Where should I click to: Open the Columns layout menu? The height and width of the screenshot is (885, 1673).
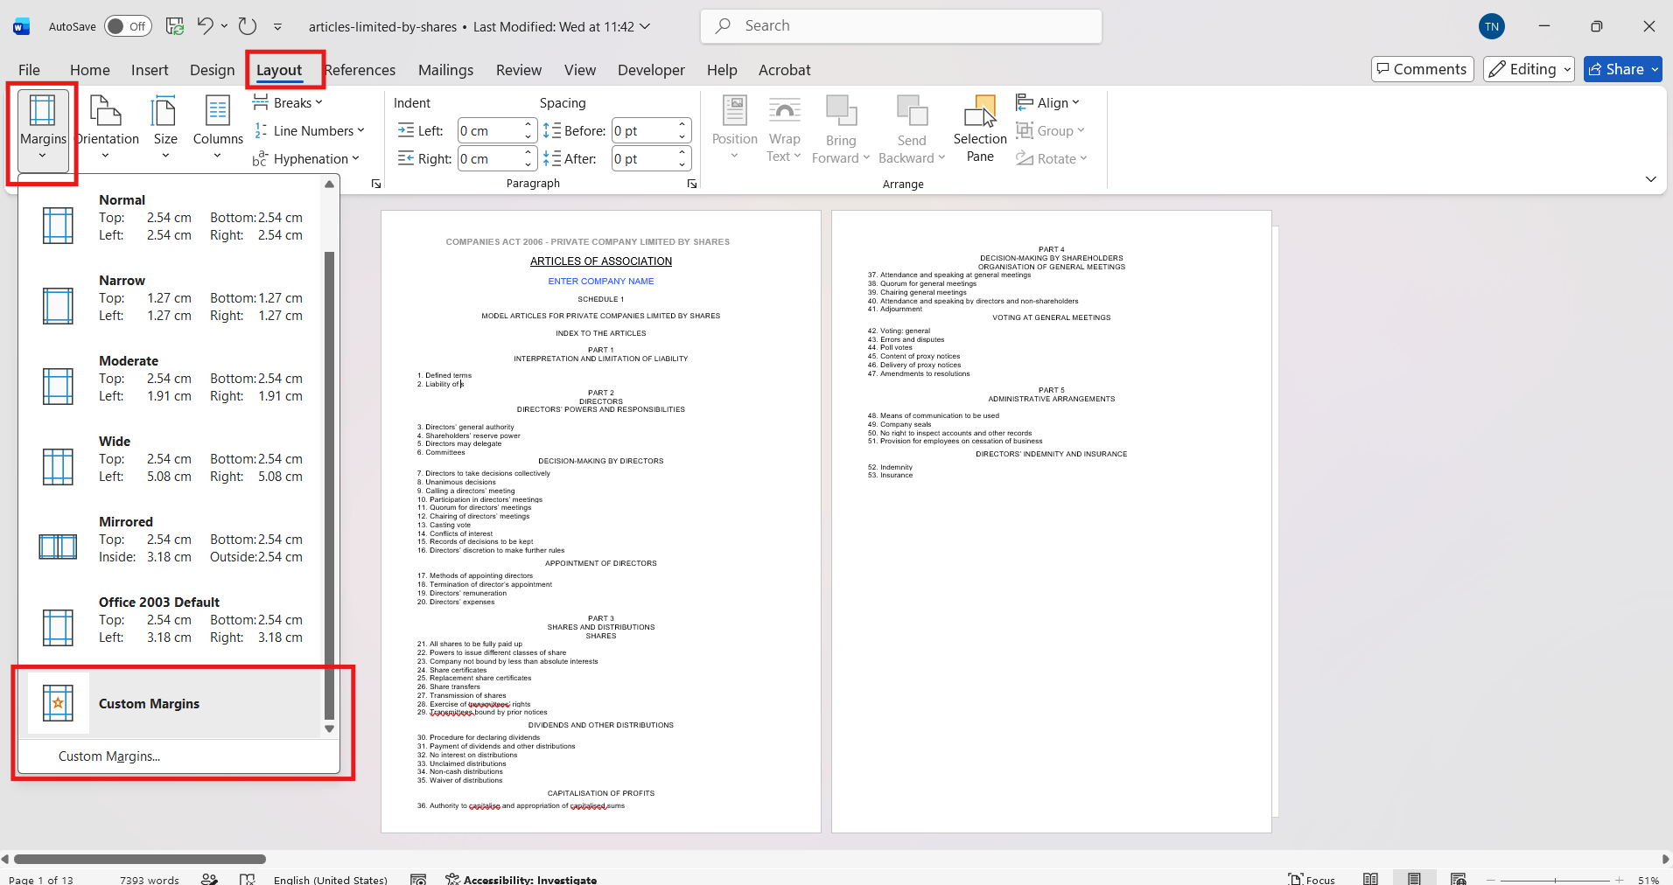pos(218,129)
